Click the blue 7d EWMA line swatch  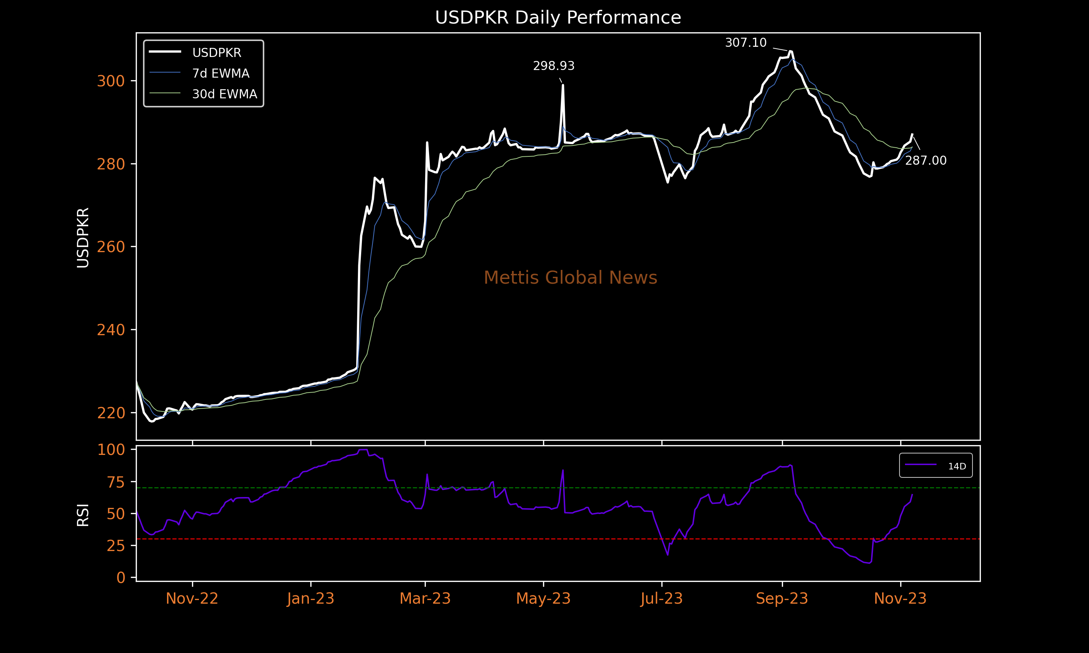point(165,72)
